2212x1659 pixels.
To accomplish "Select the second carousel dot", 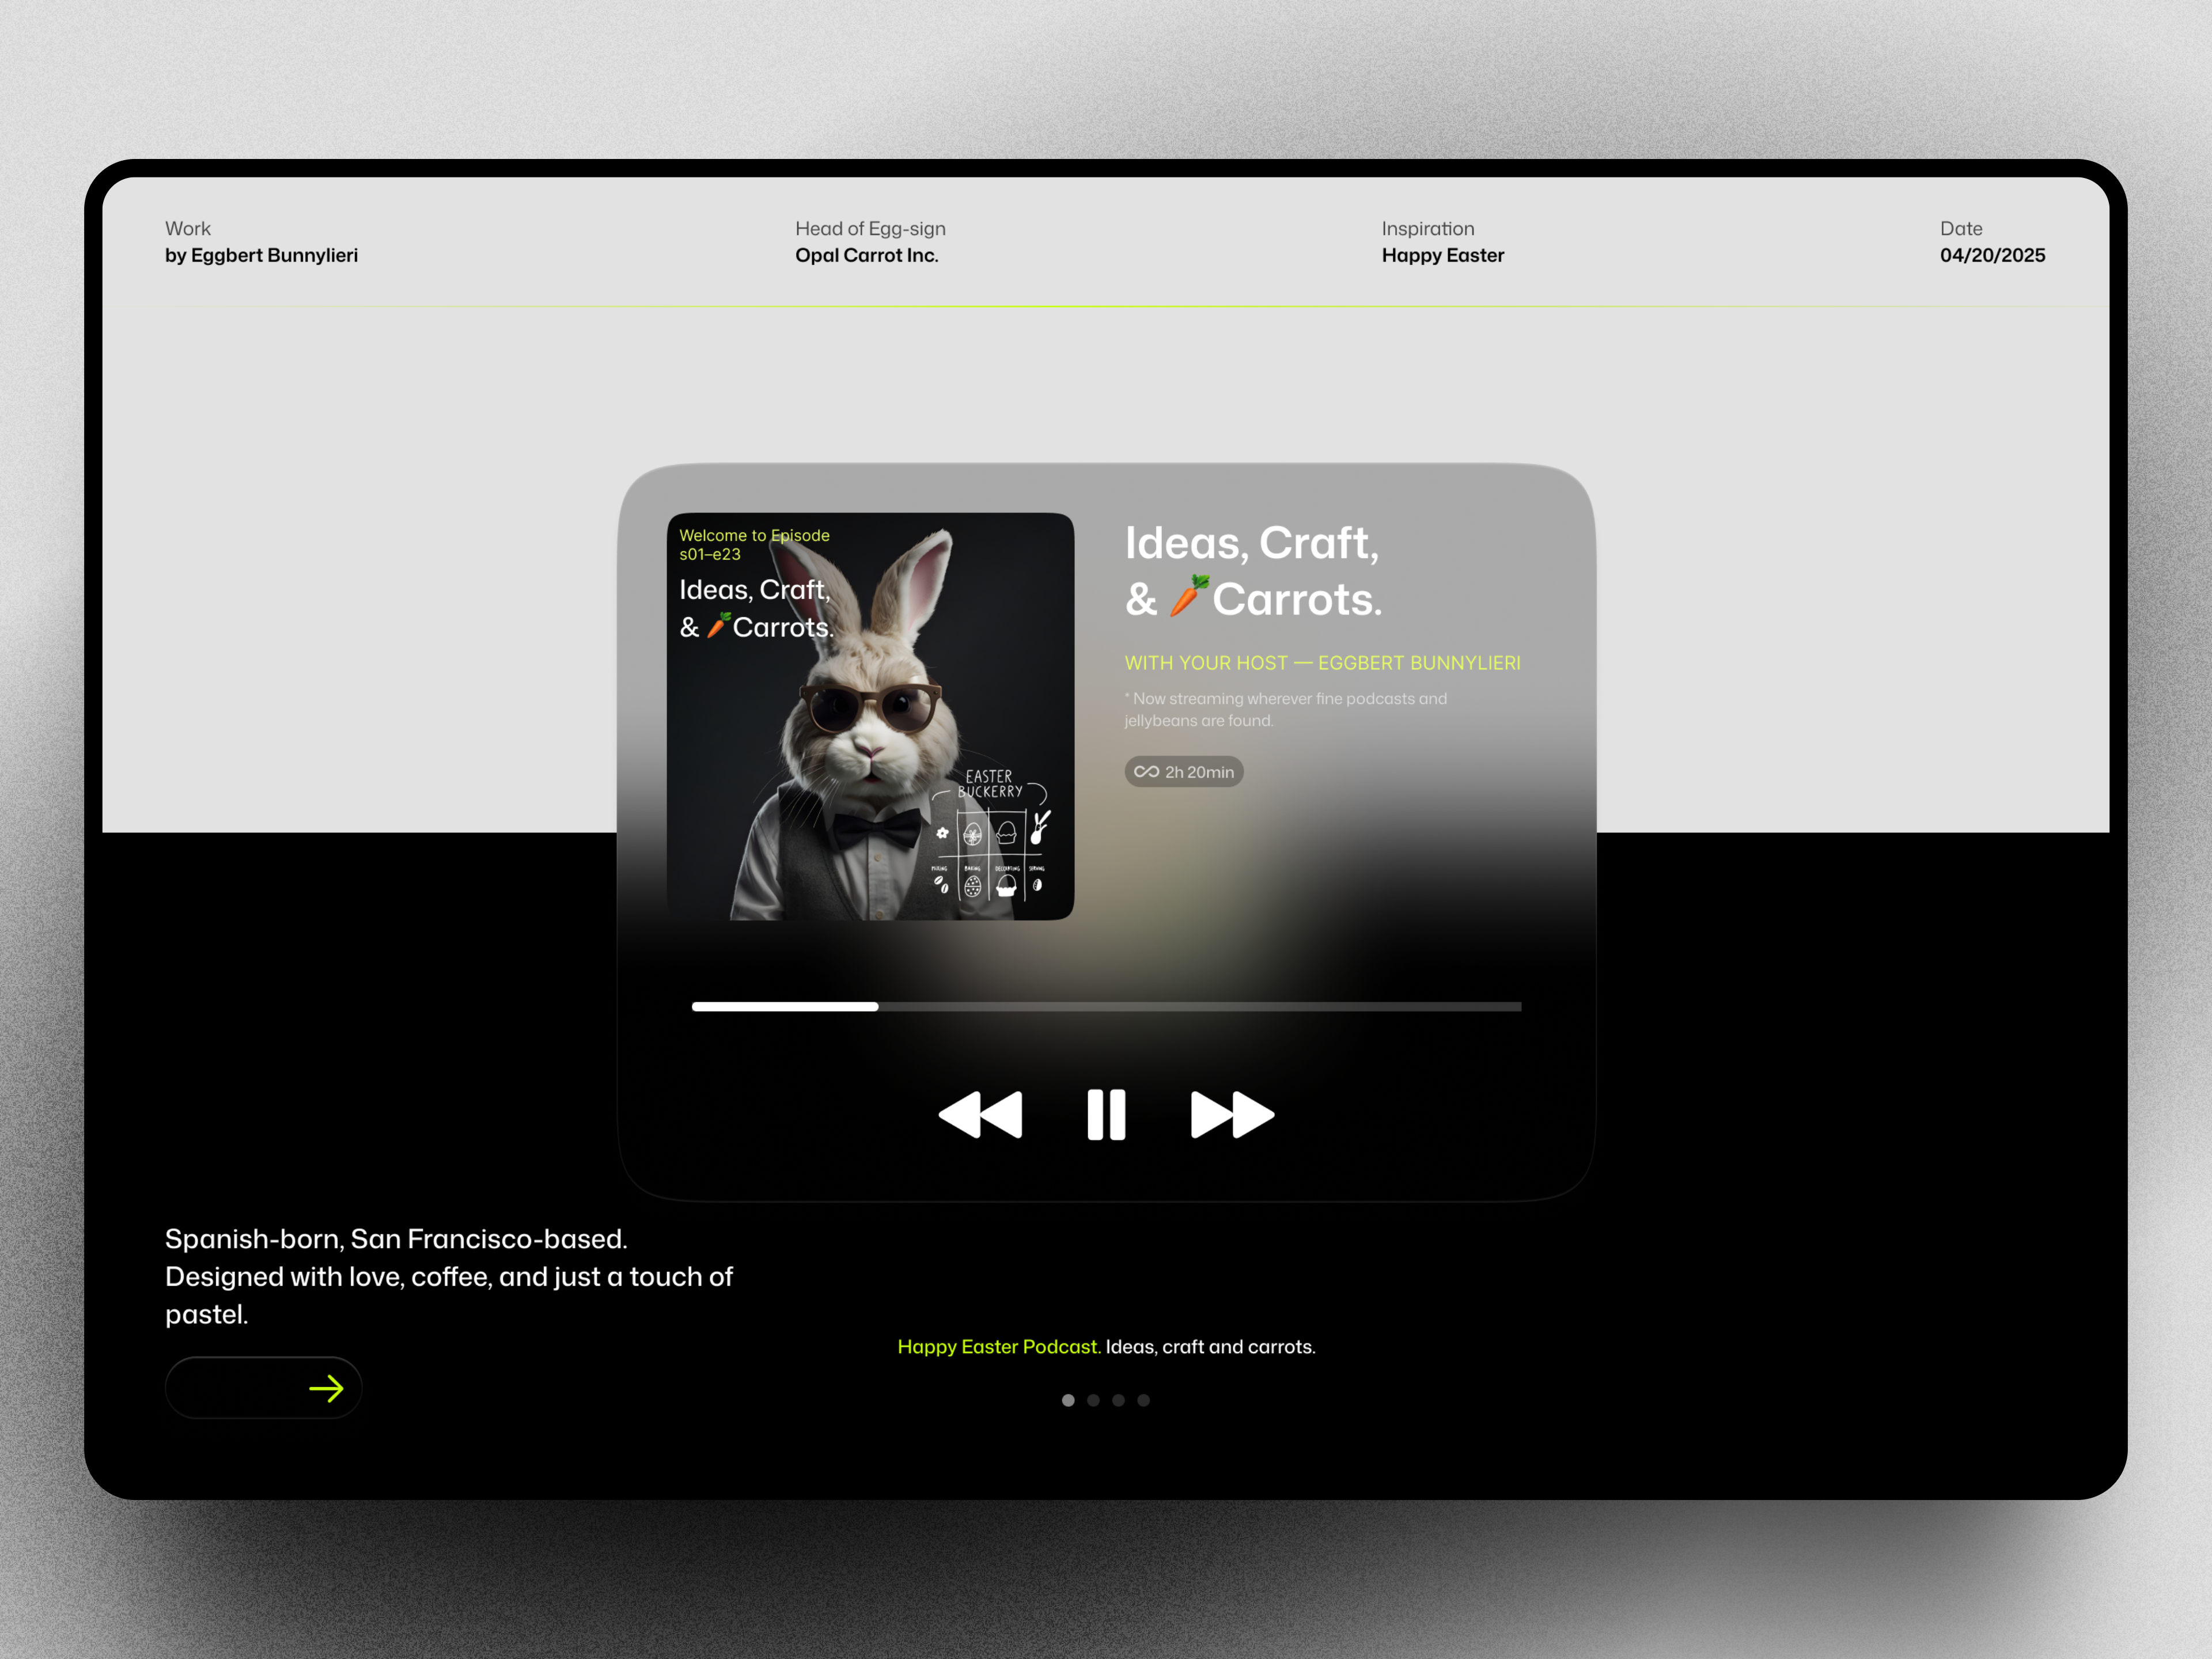I will coord(1093,1400).
